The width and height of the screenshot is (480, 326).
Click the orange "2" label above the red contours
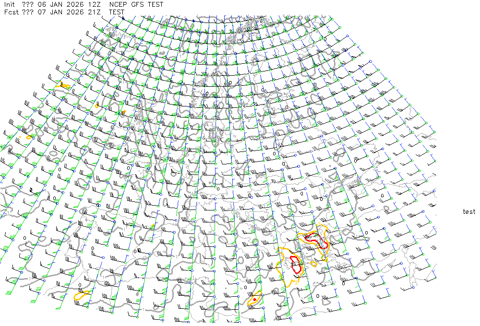(x=320, y=225)
